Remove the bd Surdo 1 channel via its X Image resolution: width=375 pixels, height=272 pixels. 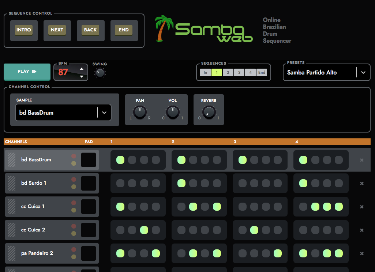361,183
